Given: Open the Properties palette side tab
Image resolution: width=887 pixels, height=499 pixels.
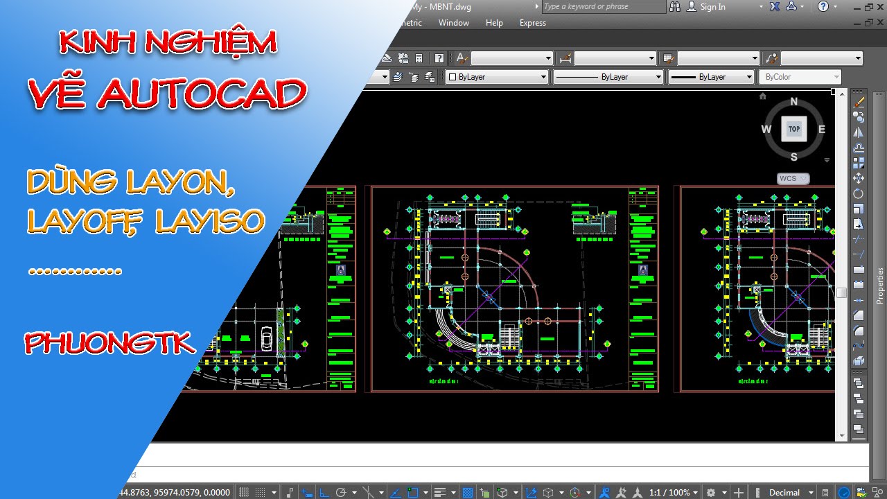Looking at the screenshot, I should [880, 286].
